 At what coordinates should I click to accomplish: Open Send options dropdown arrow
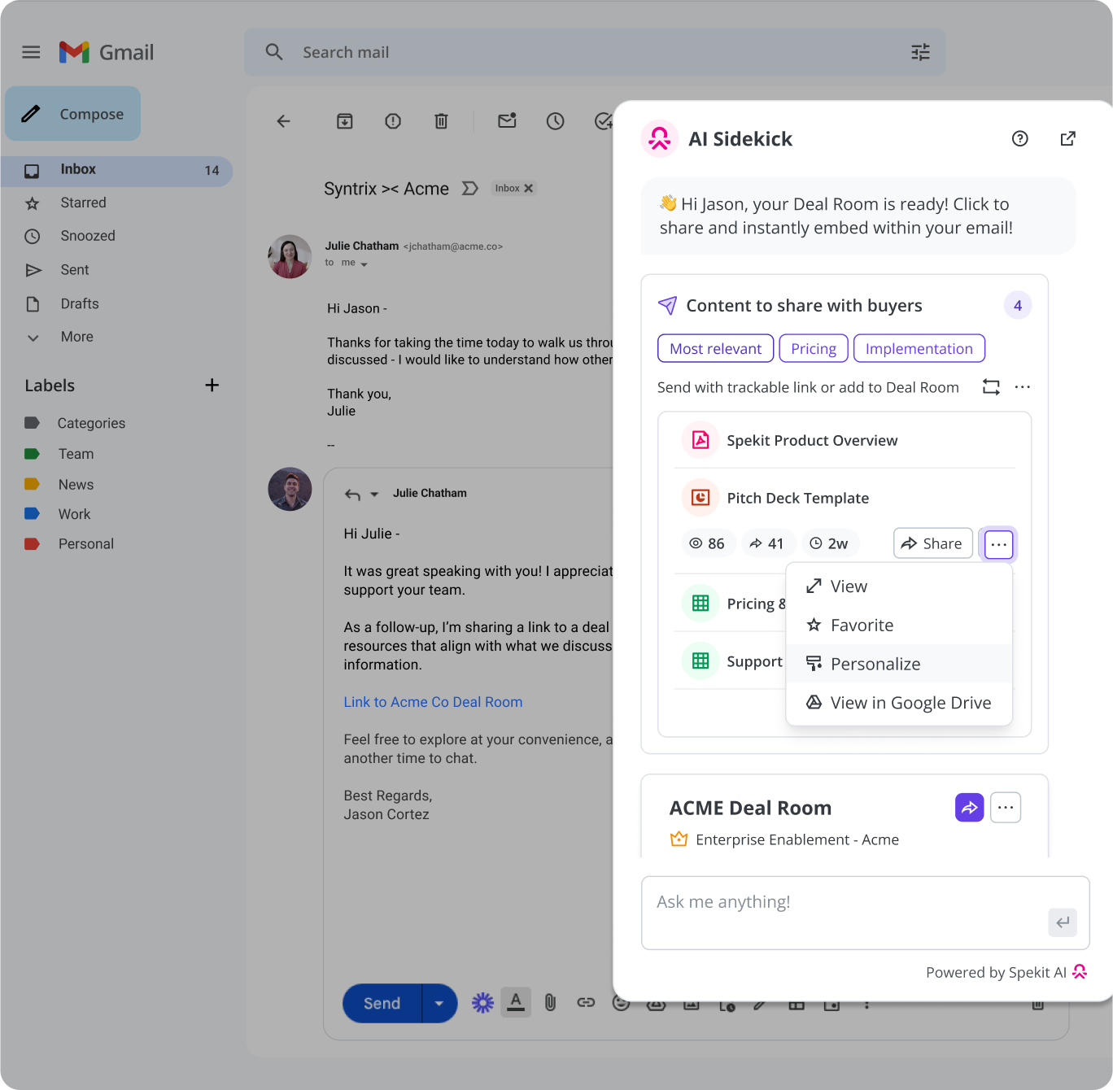[x=439, y=1003]
